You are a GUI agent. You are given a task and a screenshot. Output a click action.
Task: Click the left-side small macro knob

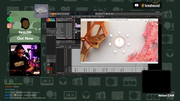point(110,44)
